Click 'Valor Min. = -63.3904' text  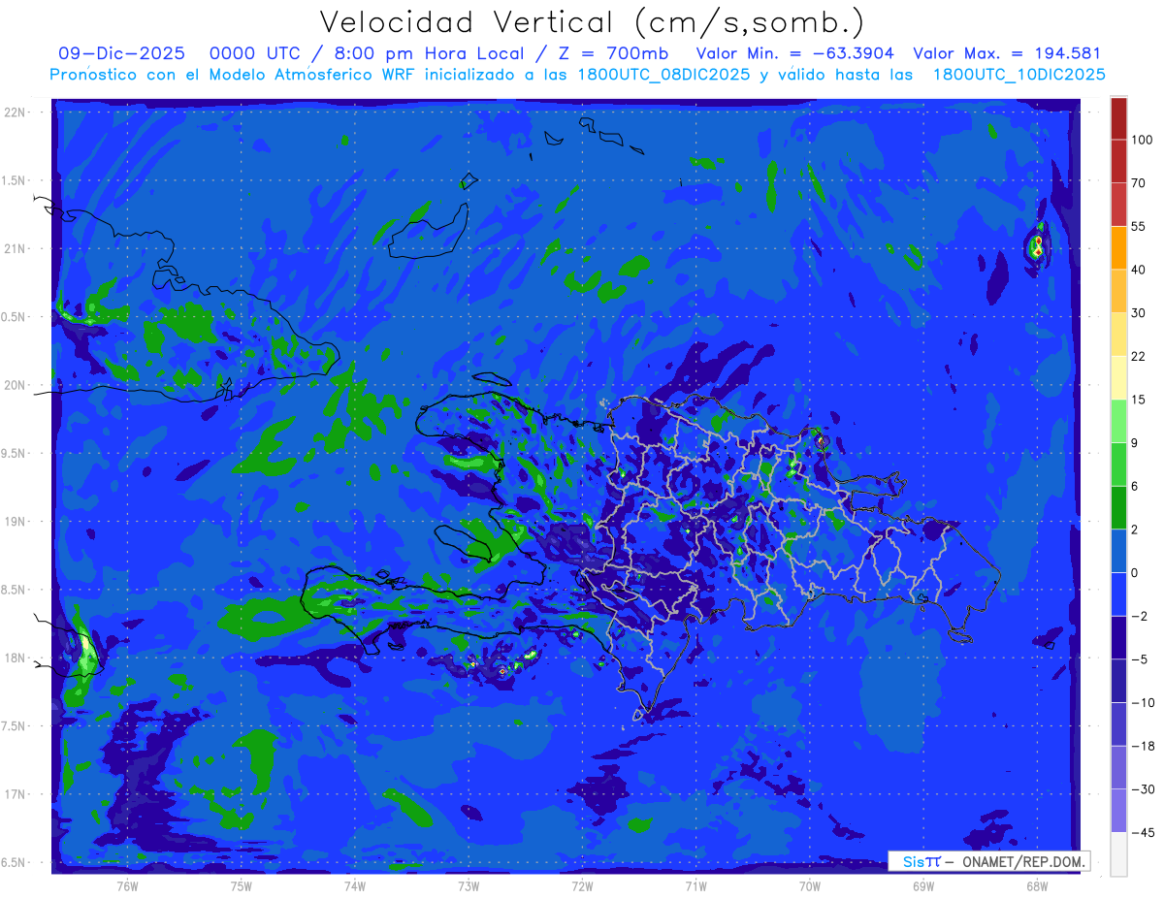796,53
